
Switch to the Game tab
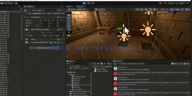point(70,7)
